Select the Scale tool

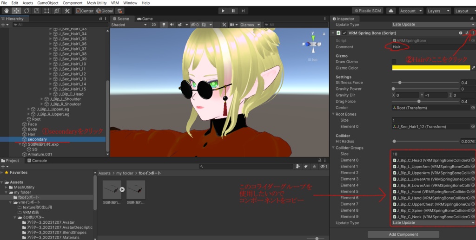coord(36,11)
